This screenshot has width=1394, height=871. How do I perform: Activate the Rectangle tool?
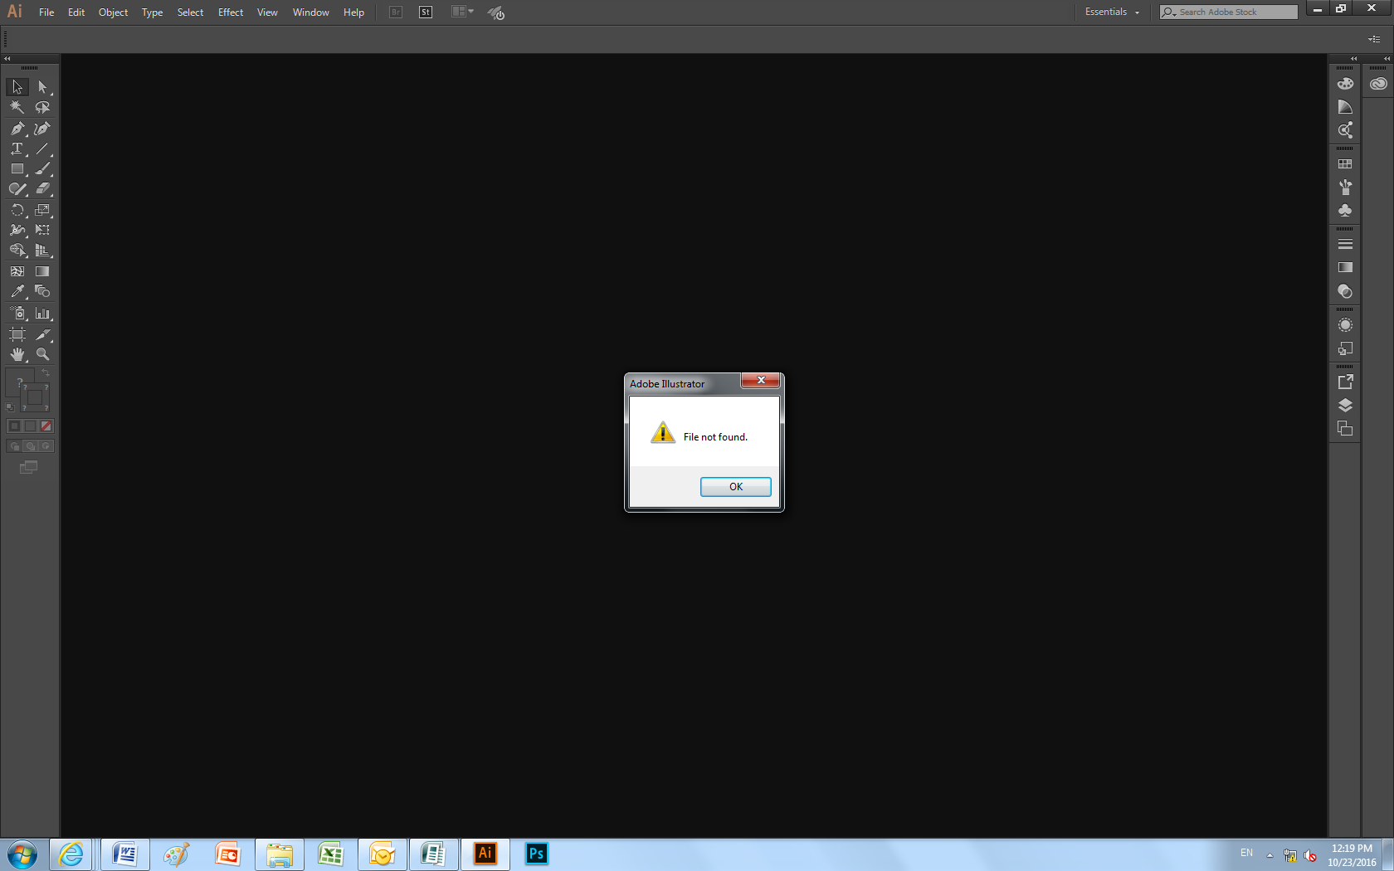17,169
